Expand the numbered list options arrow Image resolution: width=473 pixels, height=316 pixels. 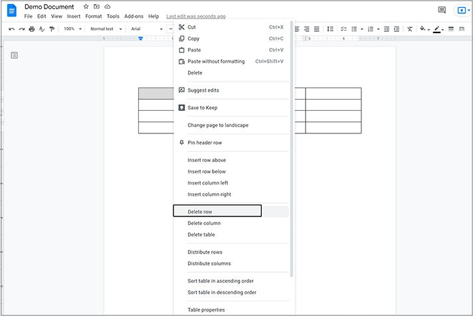(x=378, y=29)
